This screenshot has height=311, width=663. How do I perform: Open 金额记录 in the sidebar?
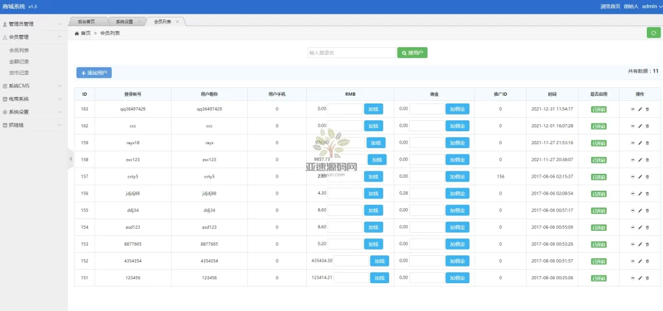[x=19, y=61]
